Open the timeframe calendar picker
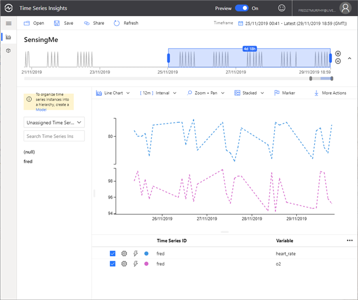 (240, 23)
